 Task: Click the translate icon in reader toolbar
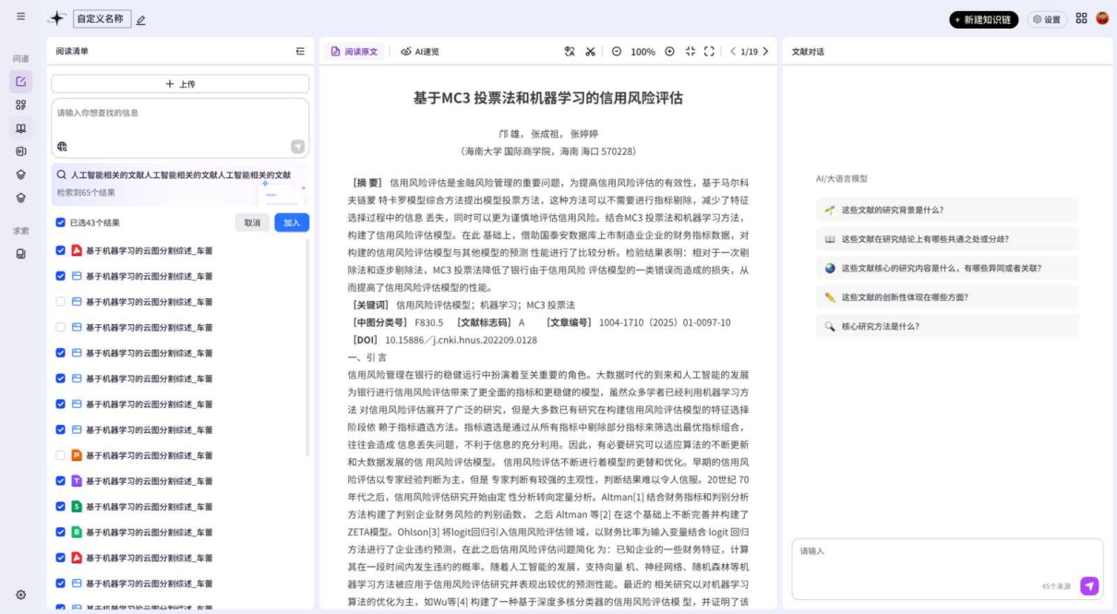pyautogui.click(x=570, y=52)
